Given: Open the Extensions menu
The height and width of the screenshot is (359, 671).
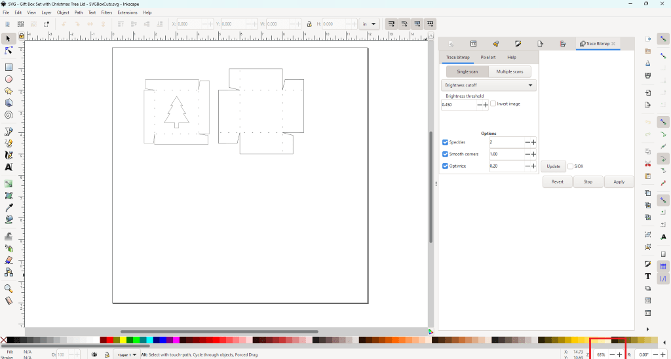Looking at the screenshot, I should 127,12.
